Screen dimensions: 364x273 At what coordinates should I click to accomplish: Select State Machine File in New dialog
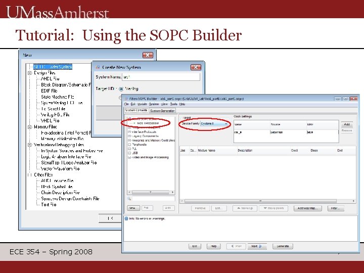point(57,97)
